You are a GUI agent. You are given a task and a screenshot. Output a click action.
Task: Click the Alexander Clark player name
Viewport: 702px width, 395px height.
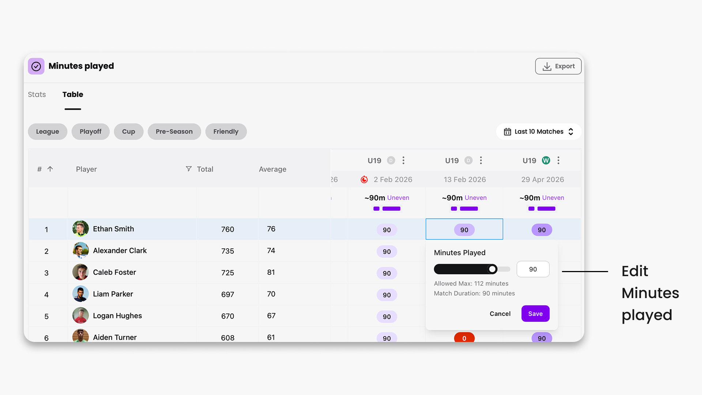(x=120, y=251)
